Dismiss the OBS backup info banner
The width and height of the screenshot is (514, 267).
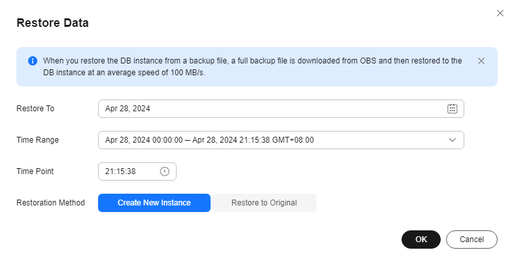pyautogui.click(x=481, y=61)
